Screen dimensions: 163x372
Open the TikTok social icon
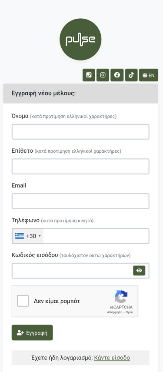pos(131,75)
